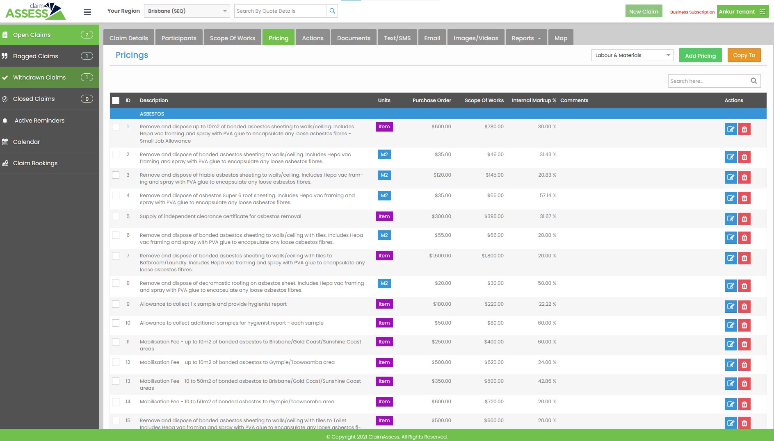This screenshot has height=441, width=774.
Task: Toggle the select-all header checkbox
Action: point(116,100)
